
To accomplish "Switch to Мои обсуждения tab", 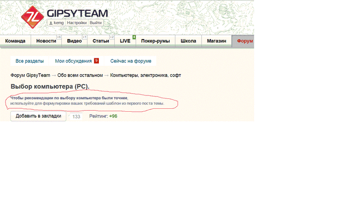I will [73, 61].
